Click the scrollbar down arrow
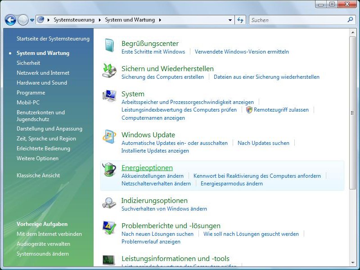Viewport: 360px width, 270px height. (352, 263)
